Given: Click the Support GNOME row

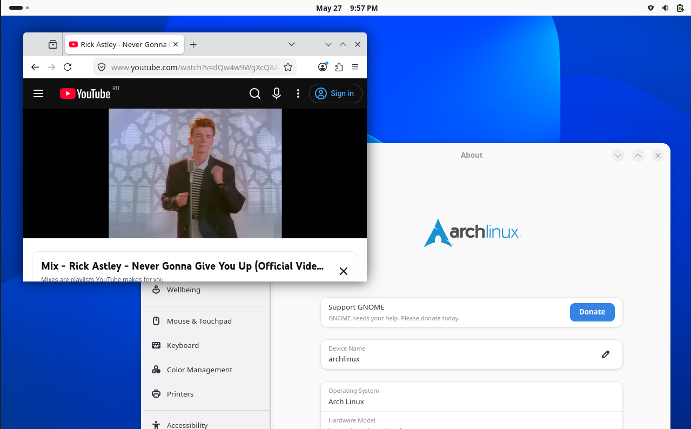Looking at the screenshot, I should (x=472, y=312).
